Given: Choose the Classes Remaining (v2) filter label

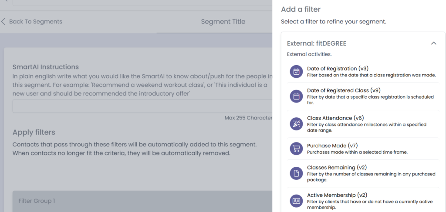Looking at the screenshot, I should (337, 168).
